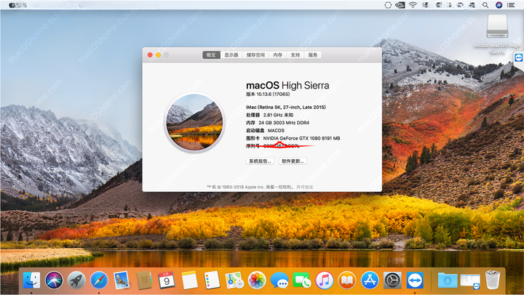Viewport: 524px width, 295px height.
Task: Click the macOS High Sierra title text
Action: pyautogui.click(x=287, y=86)
